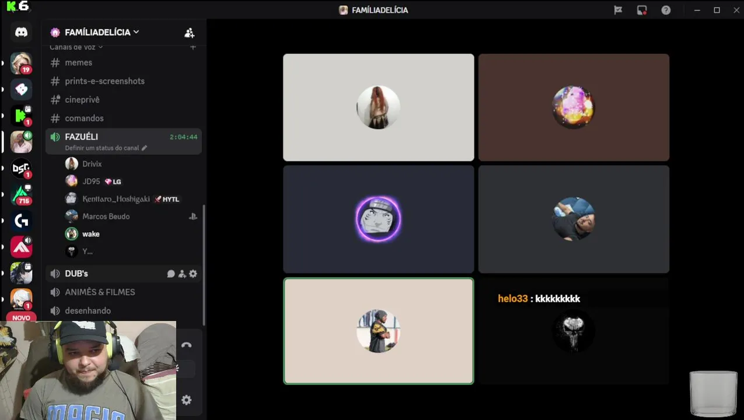This screenshot has height=420, width=744.
Task: Open the DUB's channel chat bubble icon
Action: pos(171,274)
